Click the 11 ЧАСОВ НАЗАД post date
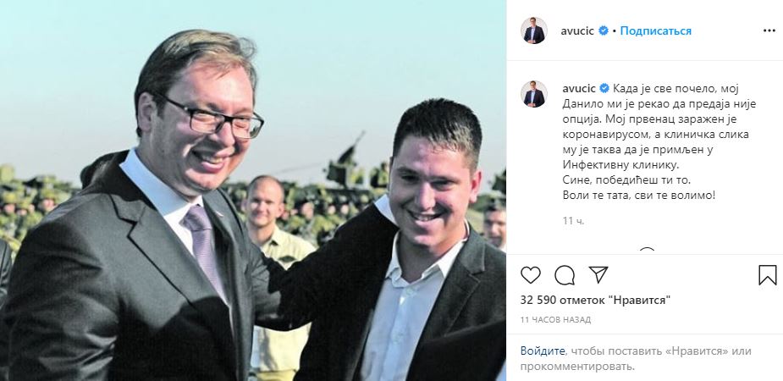The height and width of the screenshot is (381, 783). click(555, 319)
